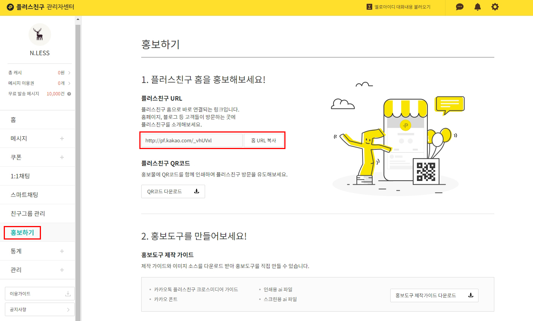Click 스크린용 ai 파일 list item

tap(280, 299)
